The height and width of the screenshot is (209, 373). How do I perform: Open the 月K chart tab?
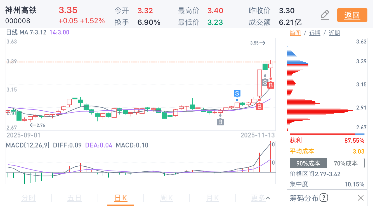point(213,198)
